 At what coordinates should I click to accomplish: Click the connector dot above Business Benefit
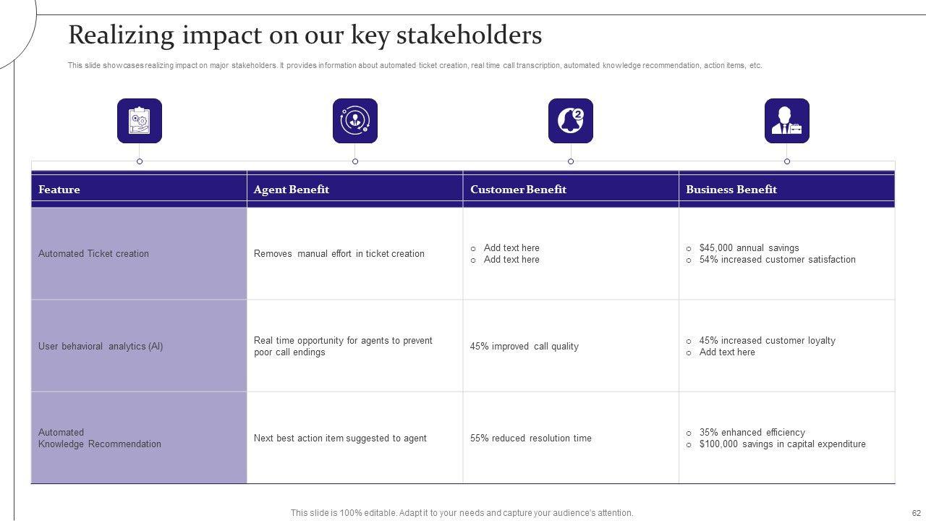point(787,161)
